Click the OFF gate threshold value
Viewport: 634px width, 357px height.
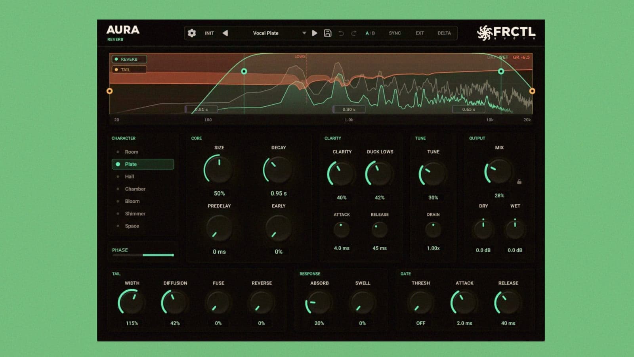point(421,323)
